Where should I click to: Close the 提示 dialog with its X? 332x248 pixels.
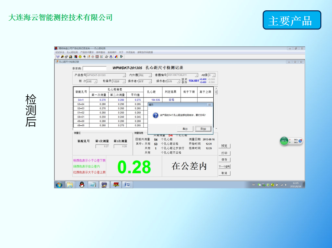coord(209,105)
